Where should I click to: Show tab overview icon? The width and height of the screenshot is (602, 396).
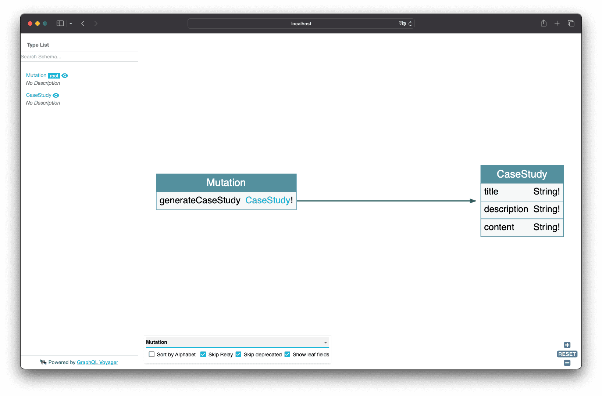(x=571, y=23)
